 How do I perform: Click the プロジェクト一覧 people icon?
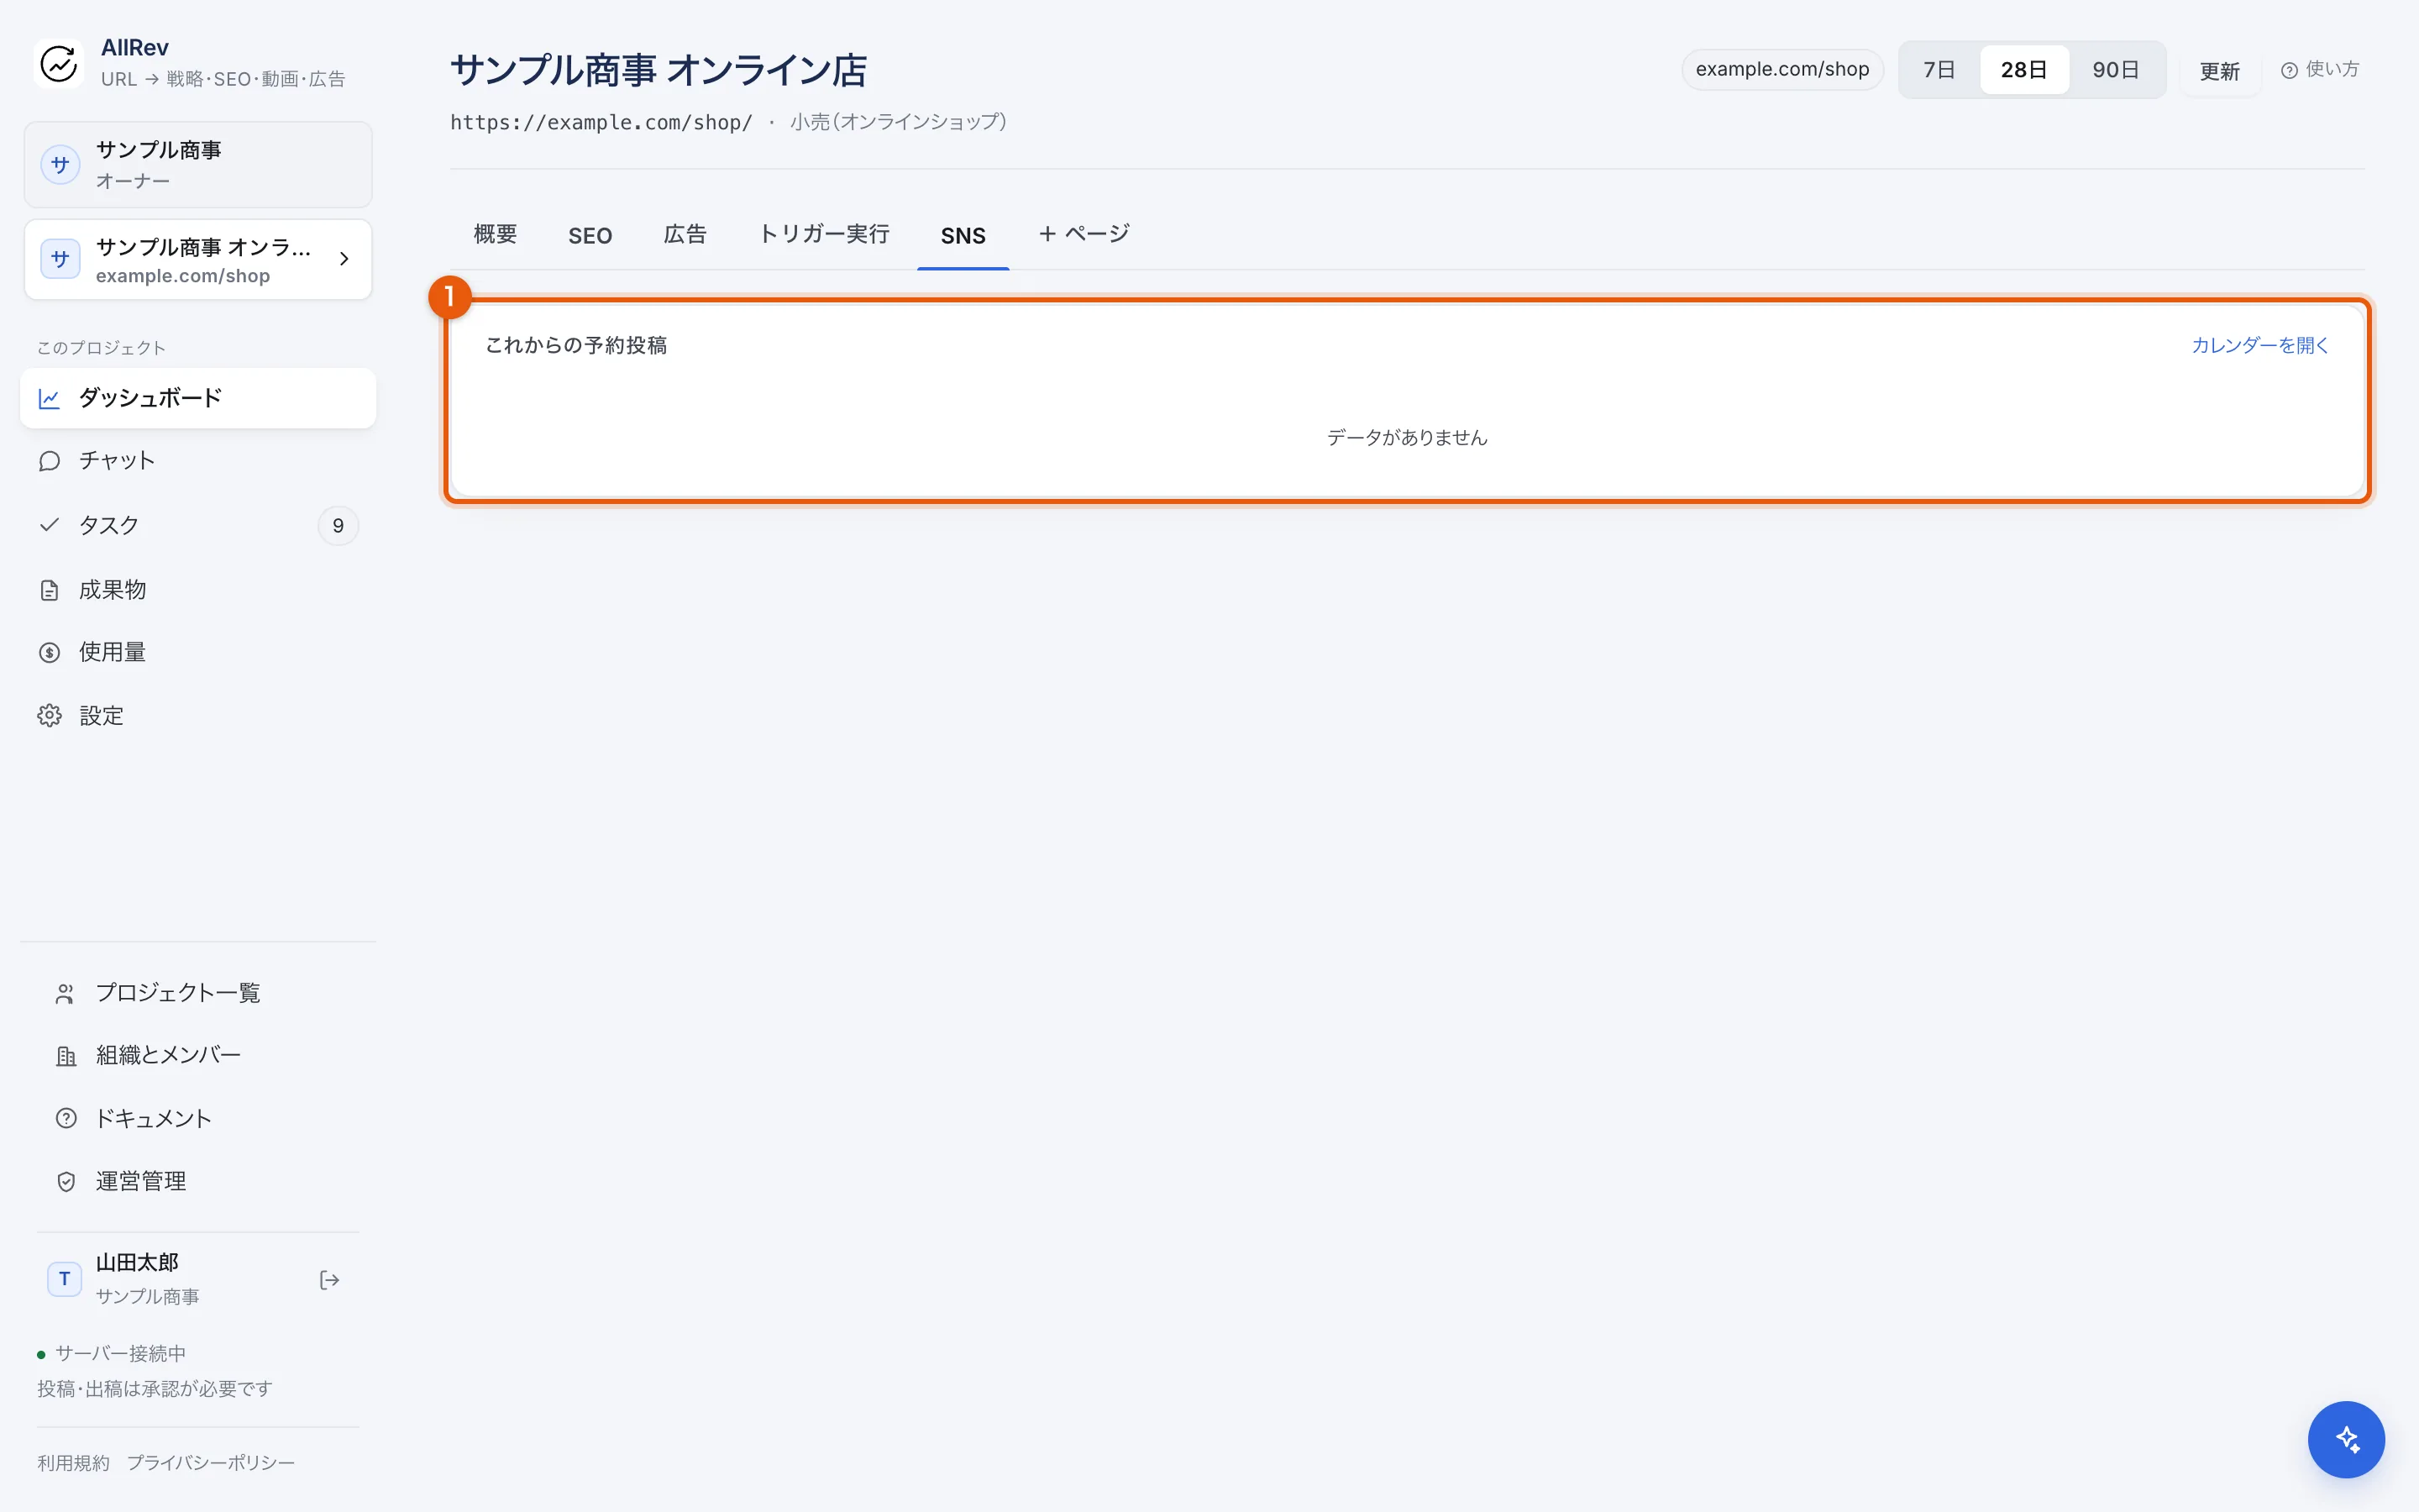point(66,993)
